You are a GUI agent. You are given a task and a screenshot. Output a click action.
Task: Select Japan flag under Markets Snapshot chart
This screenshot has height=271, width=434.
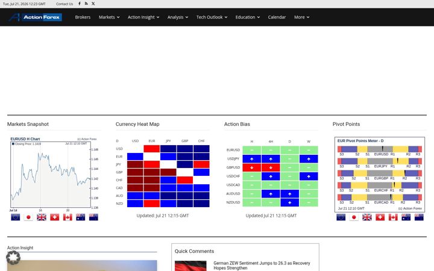[28, 217]
